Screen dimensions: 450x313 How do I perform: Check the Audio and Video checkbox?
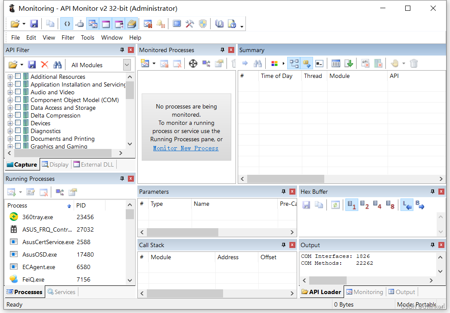(x=18, y=92)
